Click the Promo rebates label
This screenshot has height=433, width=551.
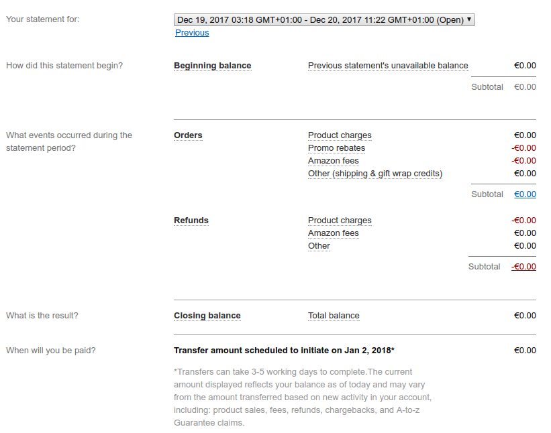336,148
